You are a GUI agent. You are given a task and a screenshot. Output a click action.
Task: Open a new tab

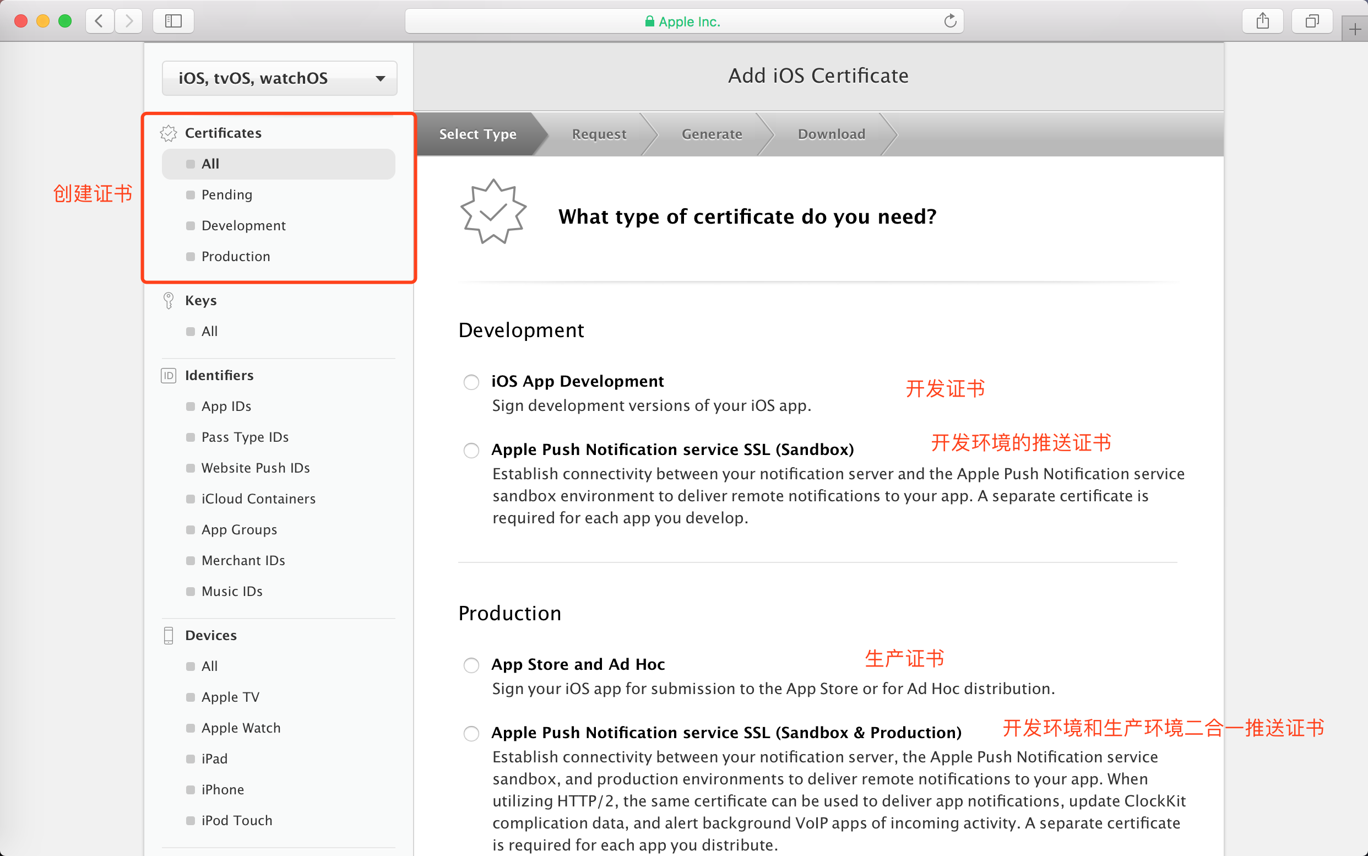coord(1355,29)
